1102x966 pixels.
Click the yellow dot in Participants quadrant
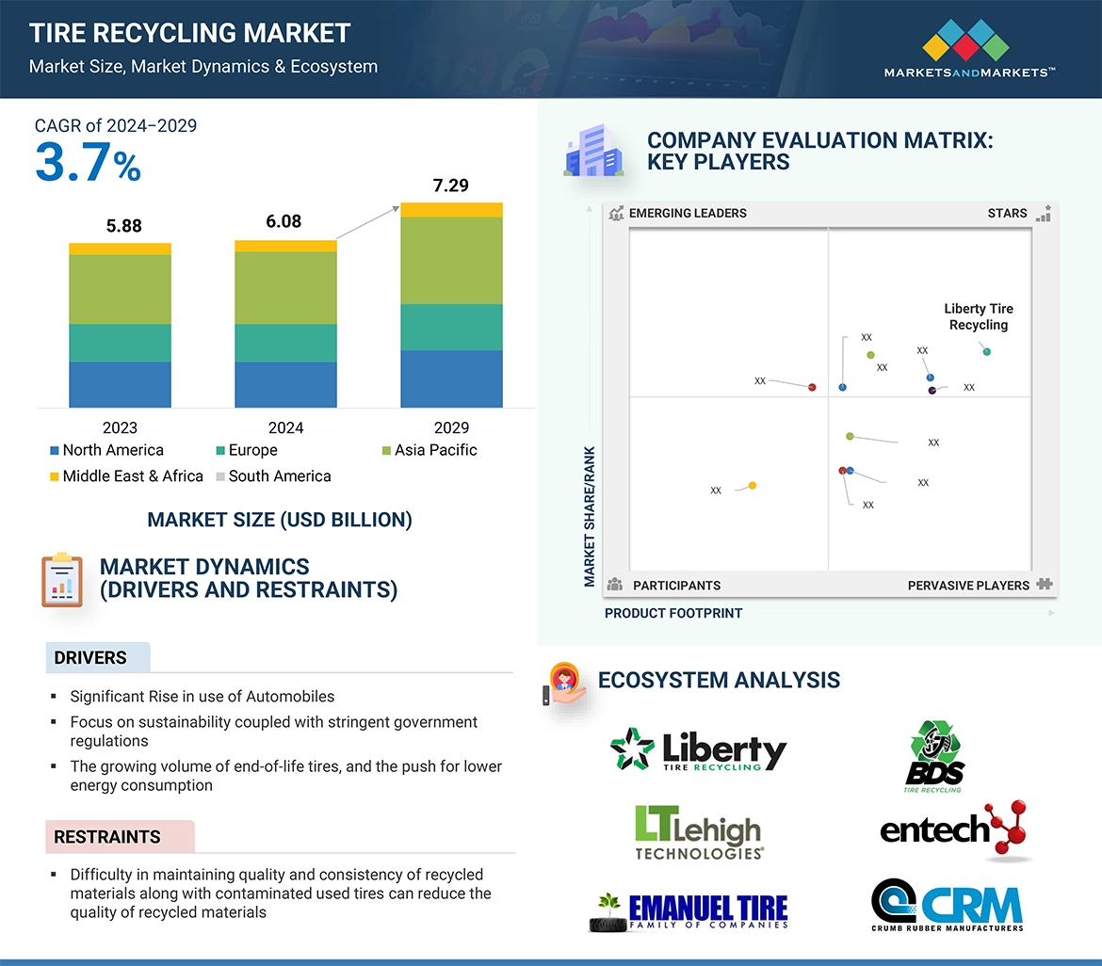(752, 486)
